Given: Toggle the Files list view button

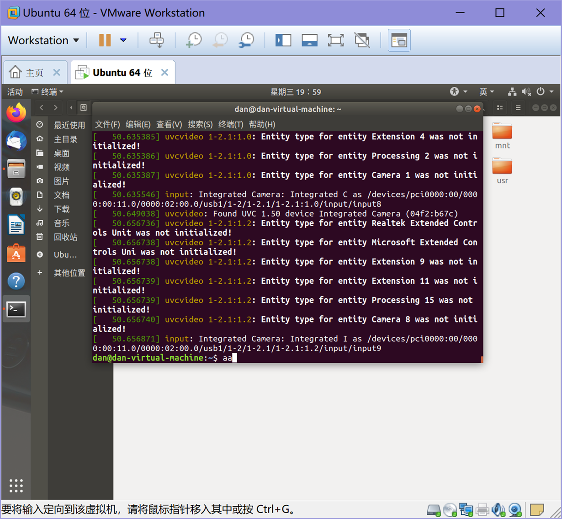Looking at the screenshot, I should coord(500,108).
